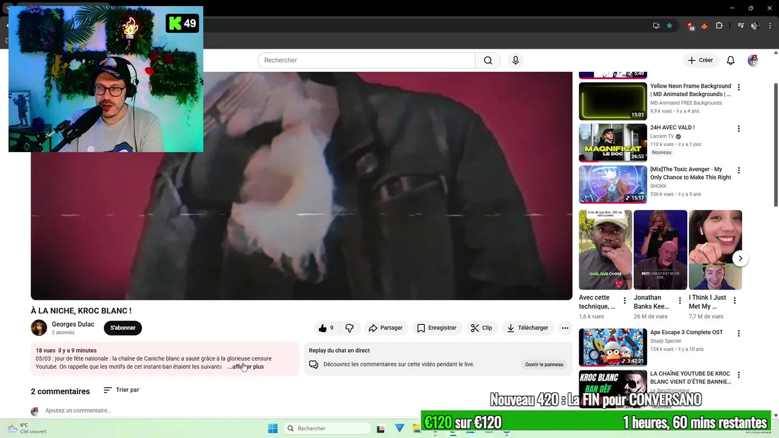Screen dimensions: 779x438
Task: Save video with Enregistrer button
Action: pyautogui.click(x=436, y=328)
